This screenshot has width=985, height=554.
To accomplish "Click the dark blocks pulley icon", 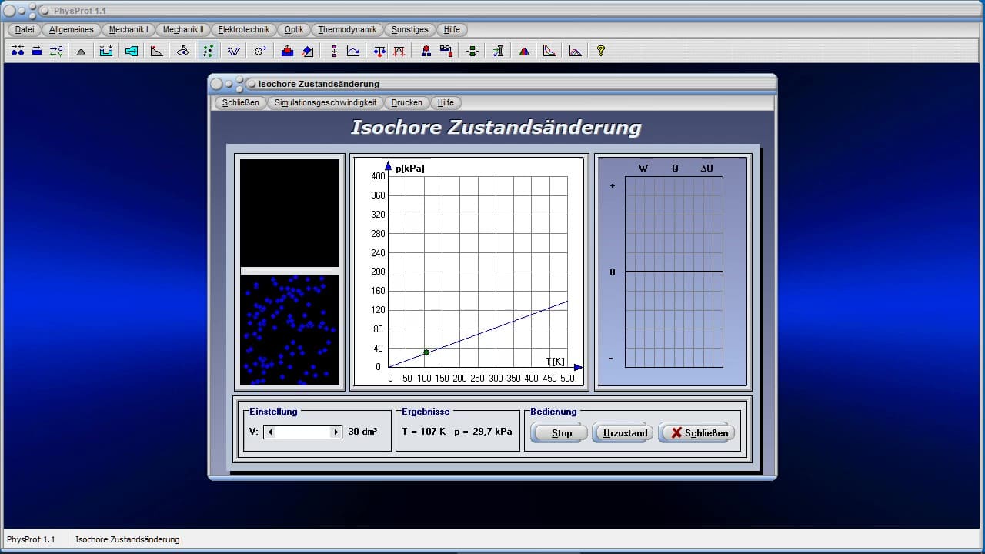I will [446, 51].
